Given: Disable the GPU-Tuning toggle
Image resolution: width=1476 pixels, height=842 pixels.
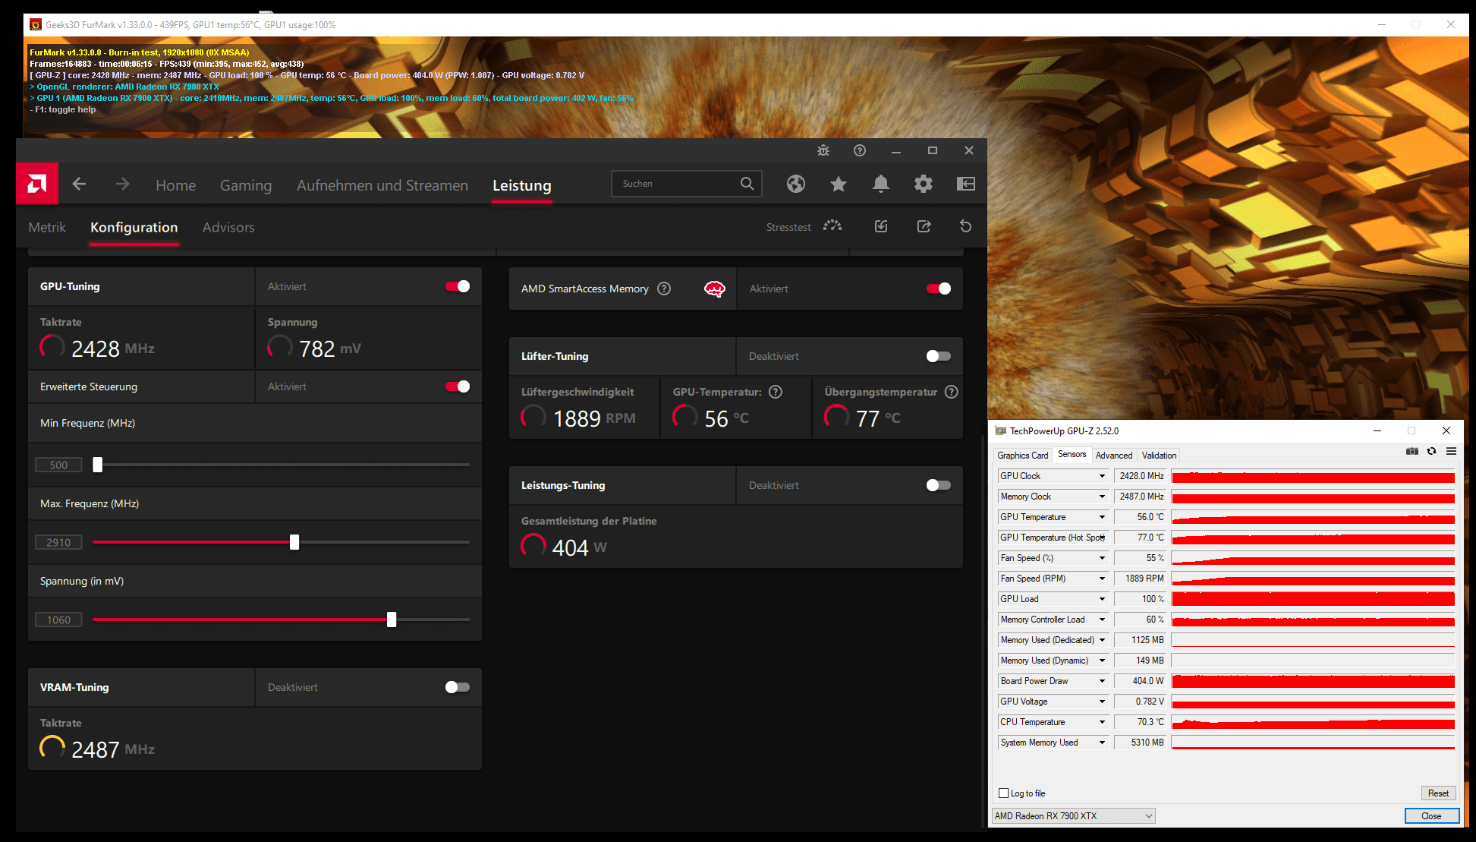Looking at the screenshot, I should [458, 286].
